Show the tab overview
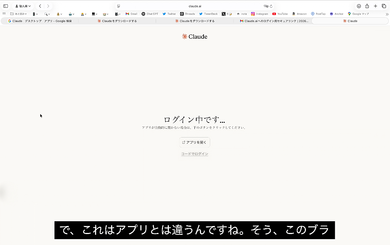Screen dimensions: 390x245 (384, 6)
